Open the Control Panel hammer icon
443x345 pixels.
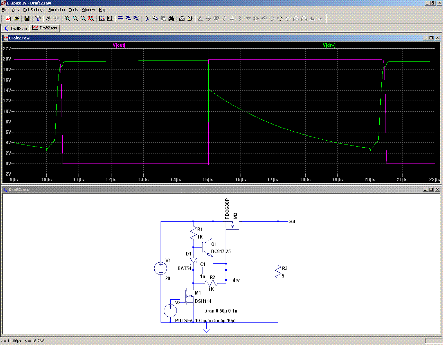pos(38,19)
